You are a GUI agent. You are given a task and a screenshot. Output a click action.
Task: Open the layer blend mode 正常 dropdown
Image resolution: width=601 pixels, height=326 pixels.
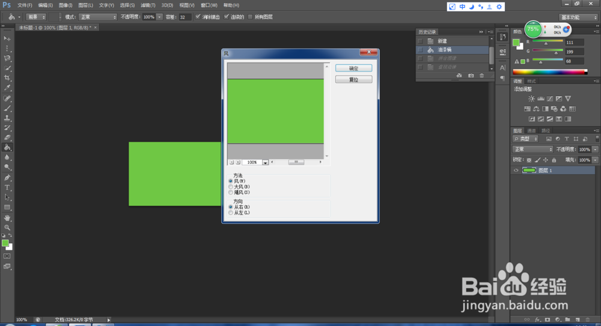point(532,149)
